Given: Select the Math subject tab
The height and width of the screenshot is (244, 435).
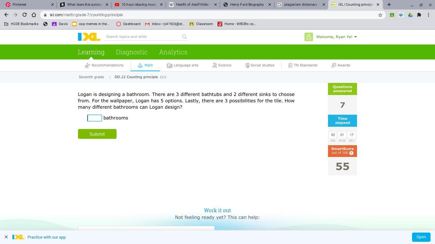Looking at the screenshot, I should (145, 65).
